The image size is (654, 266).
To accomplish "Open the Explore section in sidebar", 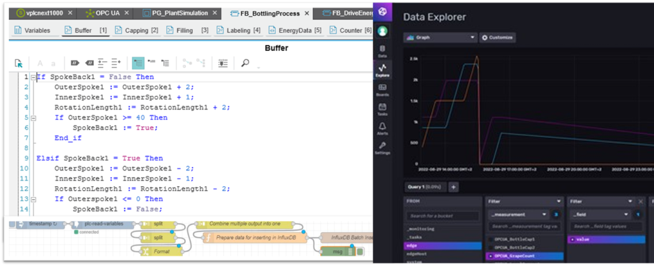I will pos(382,70).
